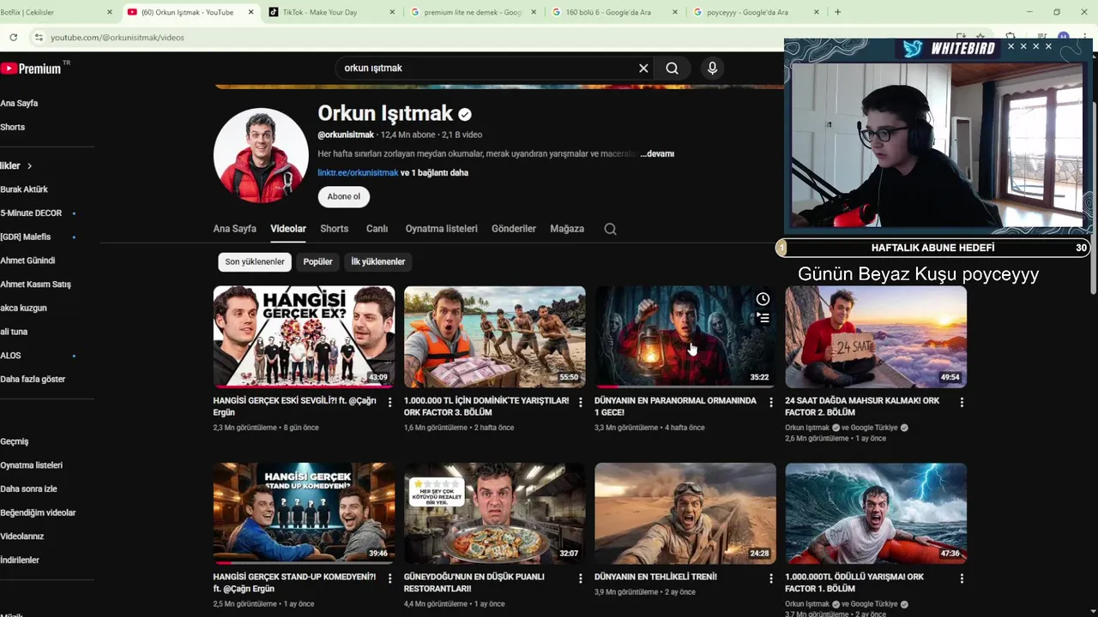
Task: Open the channel Shorts tab
Action: point(335,229)
